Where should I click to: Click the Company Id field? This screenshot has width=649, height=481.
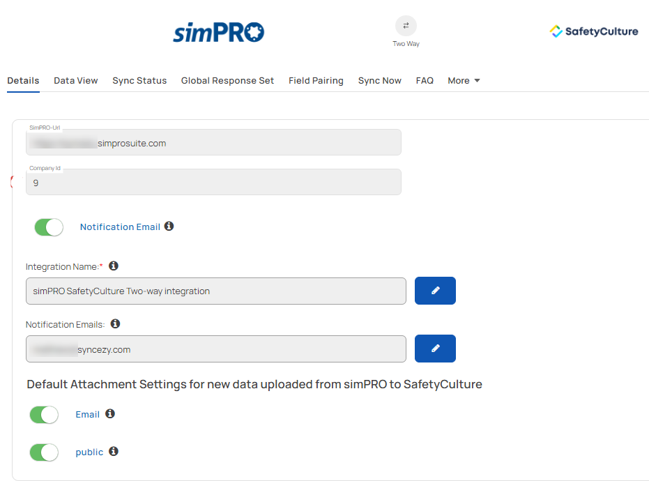point(213,182)
